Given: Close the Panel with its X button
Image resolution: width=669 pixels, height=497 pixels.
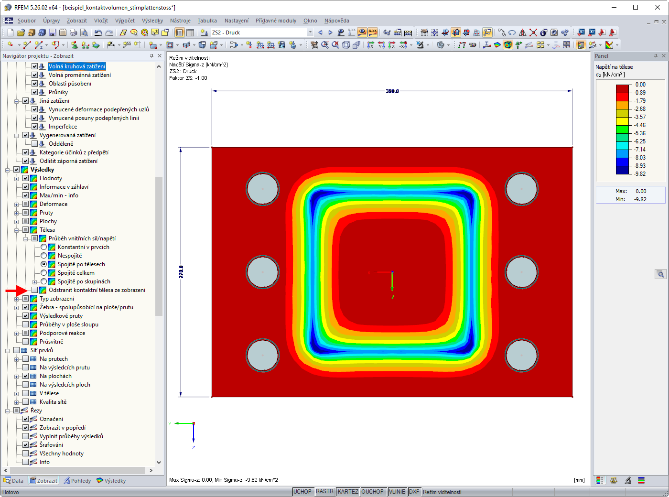Looking at the screenshot, I should 663,56.
